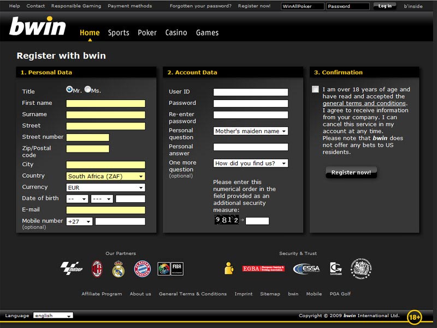Open the general terms and conditions link
Viewport: 437px width, 328px height.
coord(364,103)
